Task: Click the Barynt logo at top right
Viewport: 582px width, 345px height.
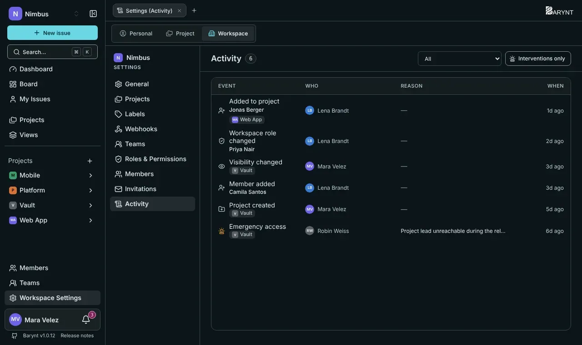Action: tap(559, 11)
